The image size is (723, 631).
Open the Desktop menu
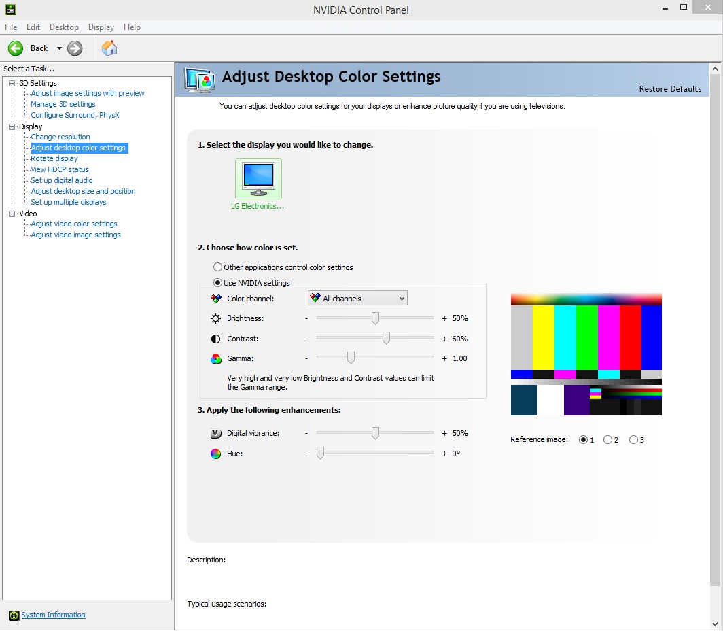click(64, 27)
